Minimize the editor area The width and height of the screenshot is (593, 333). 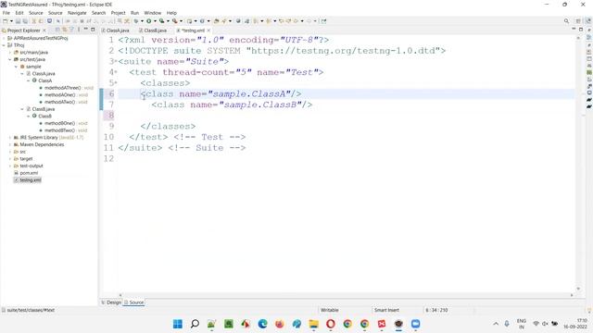coord(574,30)
